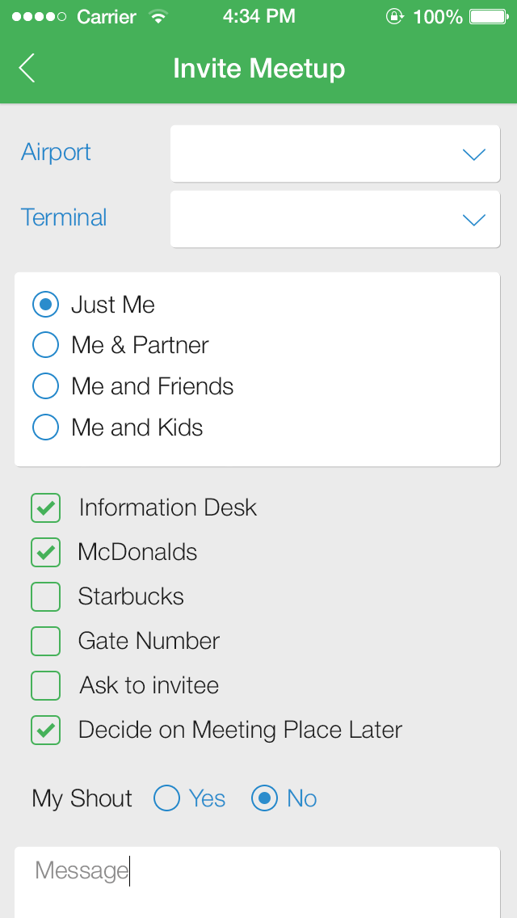Tick the Ask to invitee checkbox
The height and width of the screenshot is (918, 517).
point(46,685)
